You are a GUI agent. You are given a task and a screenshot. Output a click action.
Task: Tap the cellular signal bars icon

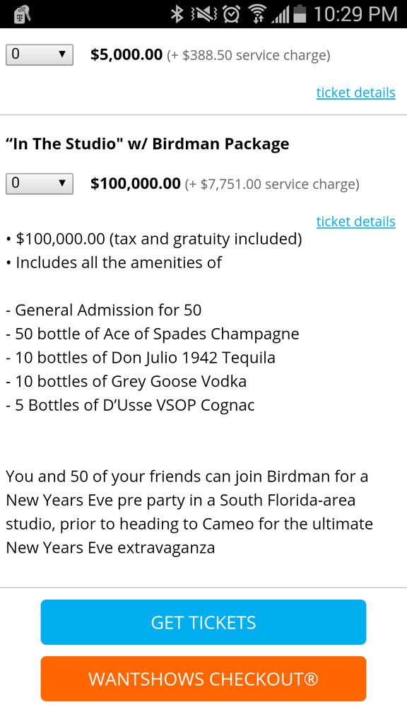(281, 15)
